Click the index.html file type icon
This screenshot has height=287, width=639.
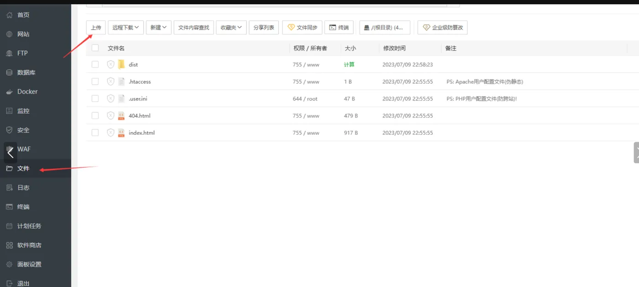121,133
